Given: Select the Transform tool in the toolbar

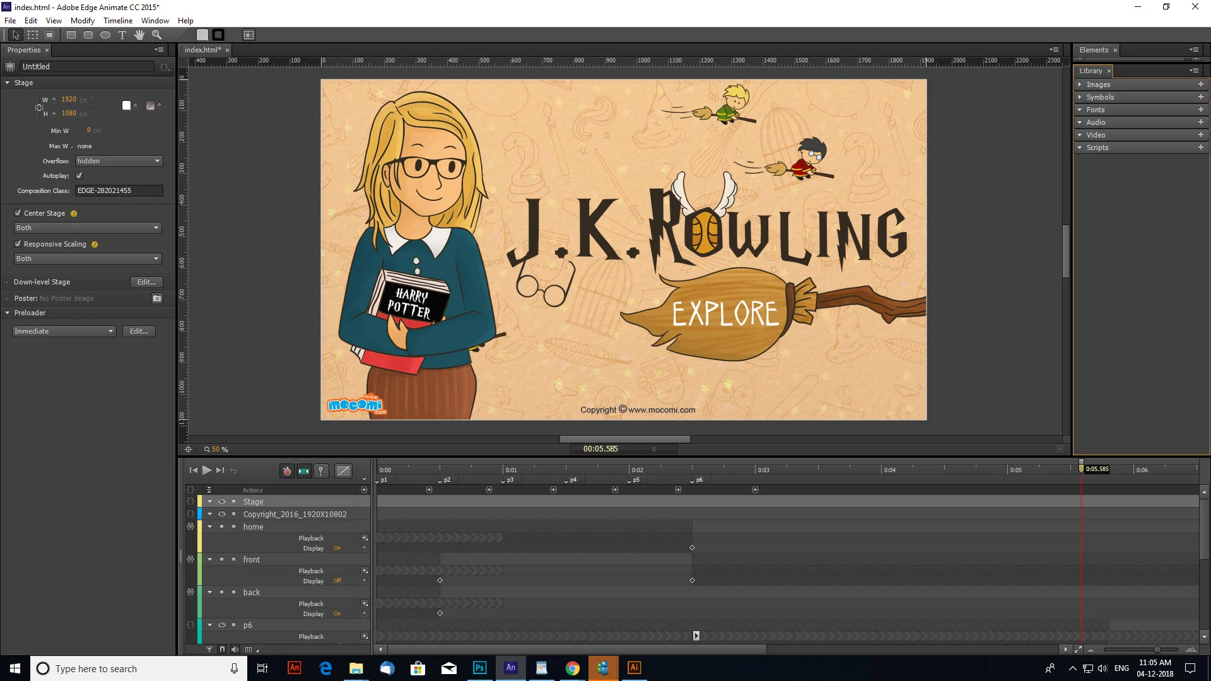Looking at the screenshot, I should coord(33,35).
